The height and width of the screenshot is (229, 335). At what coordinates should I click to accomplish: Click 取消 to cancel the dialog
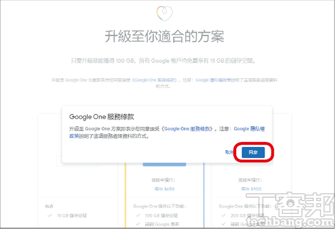pos(229,152)
